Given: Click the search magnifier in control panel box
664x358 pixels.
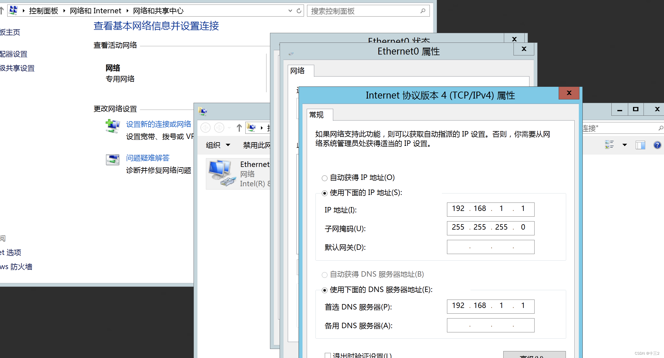Looking at the screenshot, I should (x=423, y=11).
